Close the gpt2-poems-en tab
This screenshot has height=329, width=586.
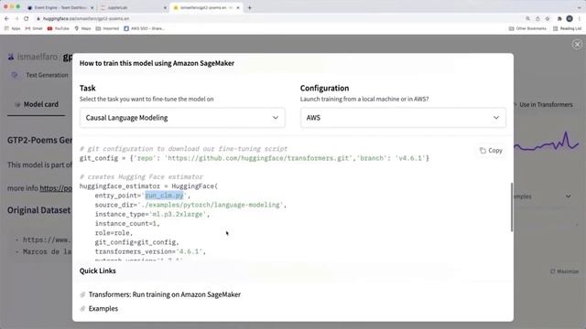tap(238, 7)
